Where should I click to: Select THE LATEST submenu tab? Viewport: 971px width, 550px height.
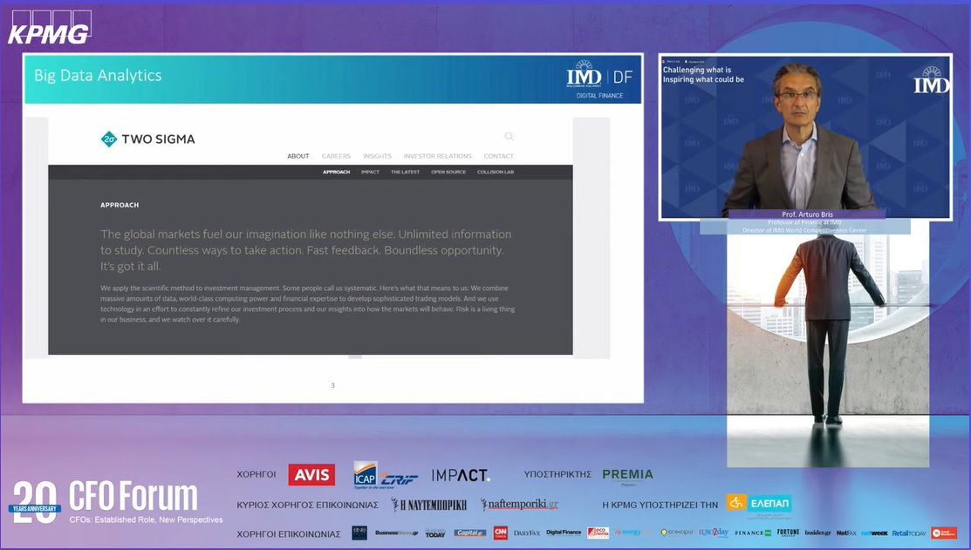tap(405, 172)
